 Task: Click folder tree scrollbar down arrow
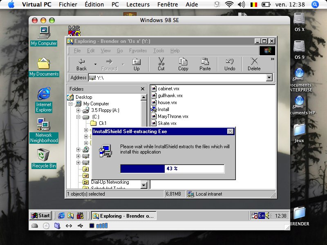(x=144, y=185)
